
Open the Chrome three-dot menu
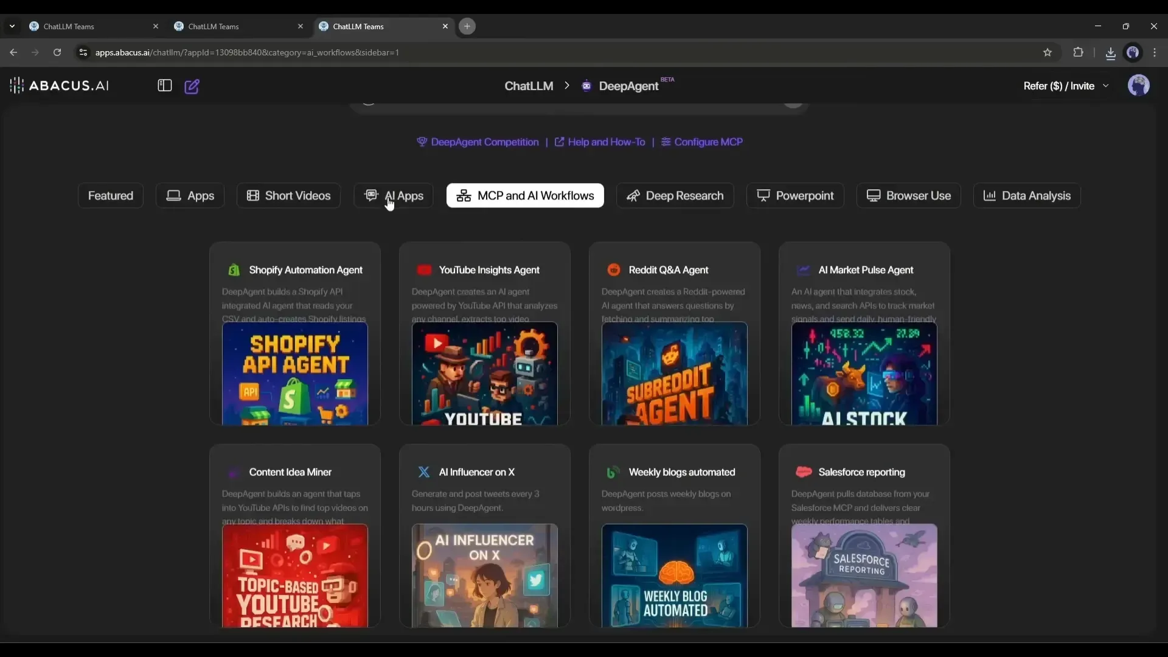coord(1155,52)
